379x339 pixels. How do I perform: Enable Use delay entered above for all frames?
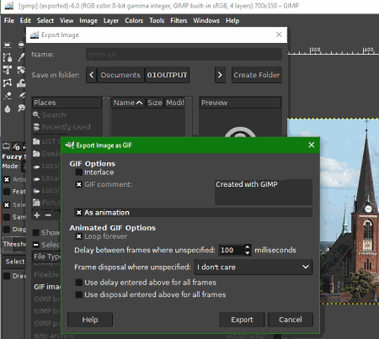[79, 283]
